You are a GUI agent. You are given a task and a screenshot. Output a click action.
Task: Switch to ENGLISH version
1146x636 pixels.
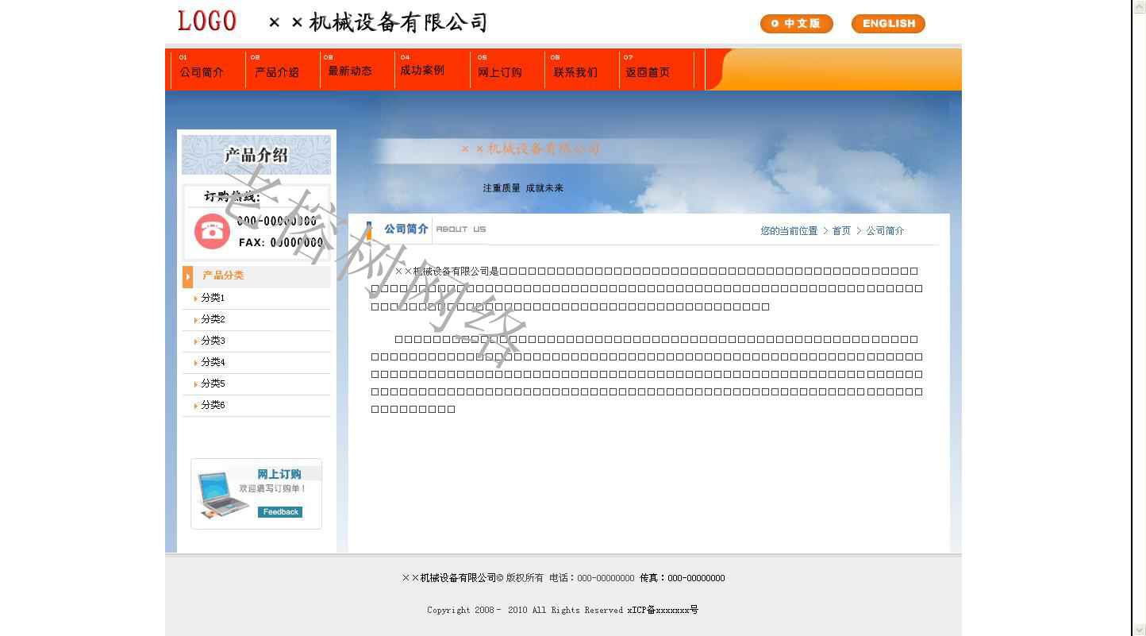tap(888, 24)
